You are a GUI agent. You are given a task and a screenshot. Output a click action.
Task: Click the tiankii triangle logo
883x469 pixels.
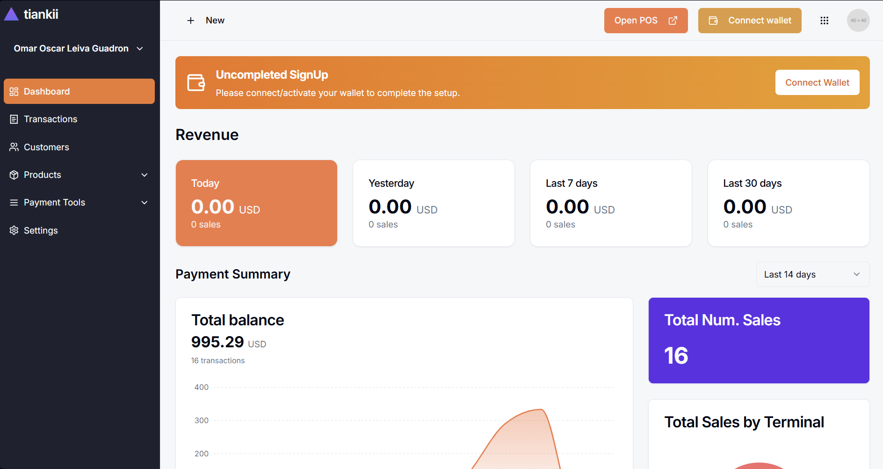click(11, 15)
